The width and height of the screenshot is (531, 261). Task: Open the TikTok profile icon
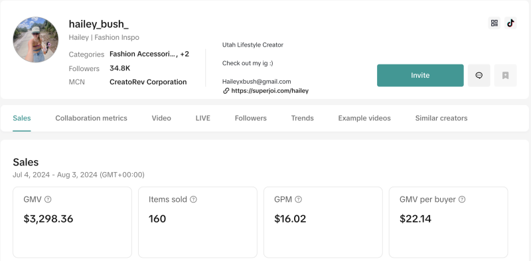coord(510,23)
